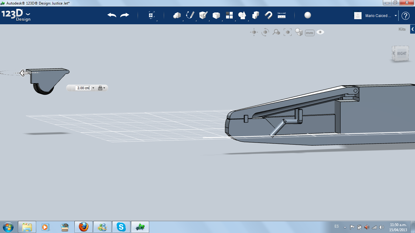
Task: Open the Pattern tools
Action: click(x=229, y=15)
